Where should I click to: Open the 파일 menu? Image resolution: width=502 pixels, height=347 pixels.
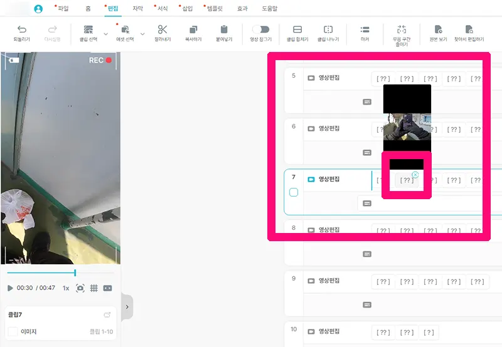63,9
